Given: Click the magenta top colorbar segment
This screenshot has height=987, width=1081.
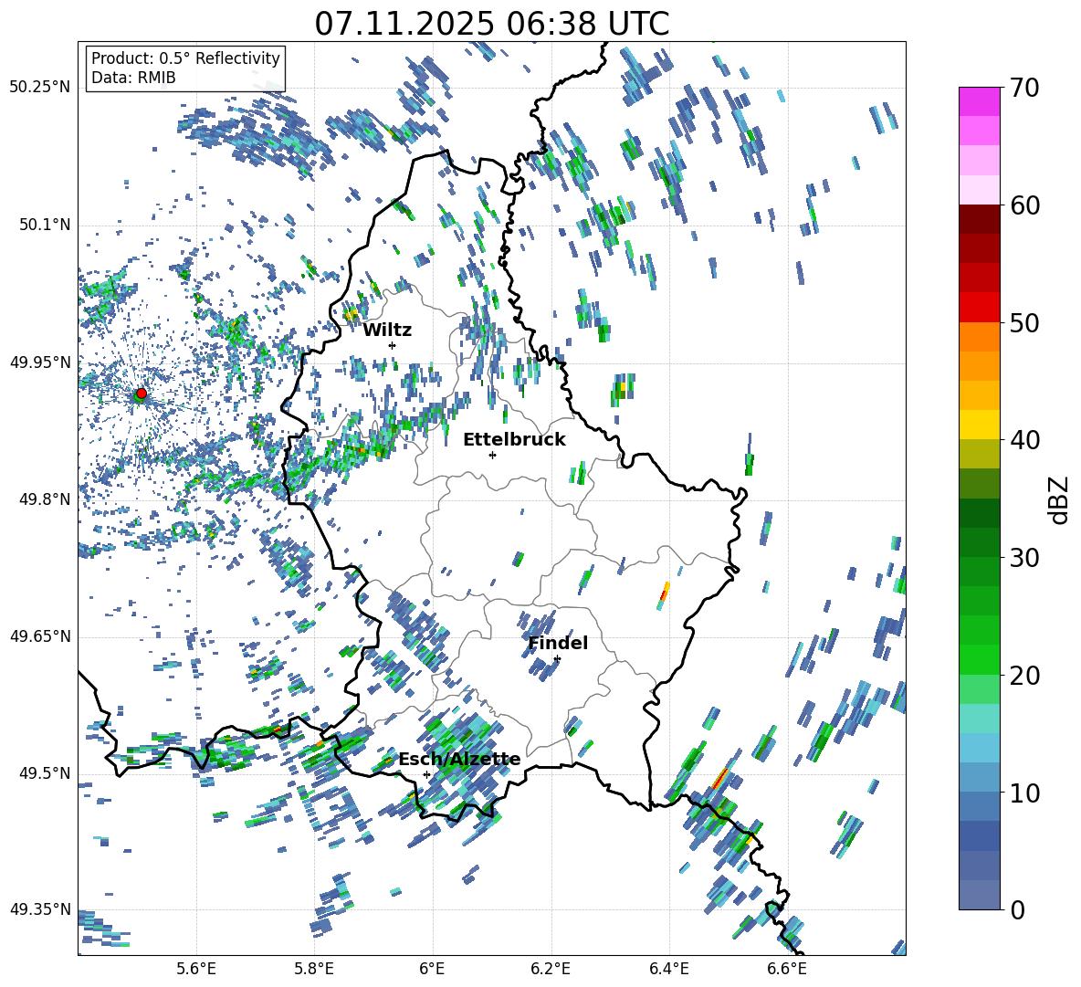Looking at the screenshot, I should tap(979, 101).
